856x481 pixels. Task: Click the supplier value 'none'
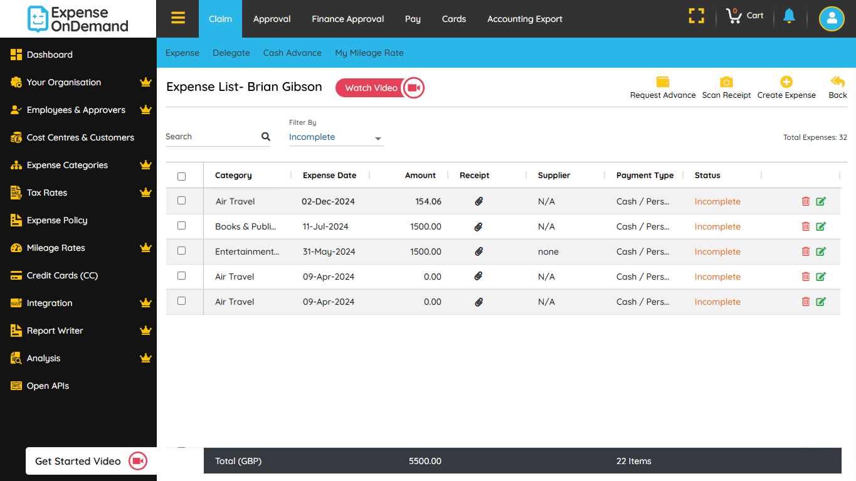pyautogui.click(x=548, y=251)
